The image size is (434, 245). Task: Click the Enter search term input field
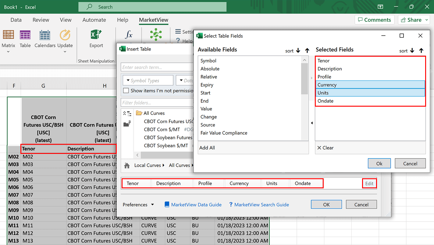tap(157, 67)
